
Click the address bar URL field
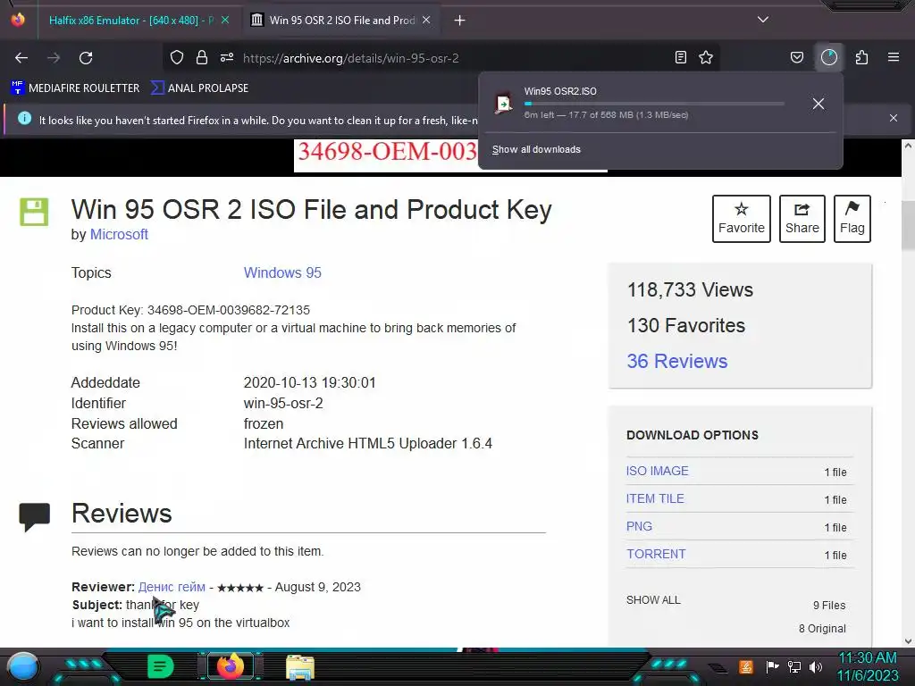[443, 58]
